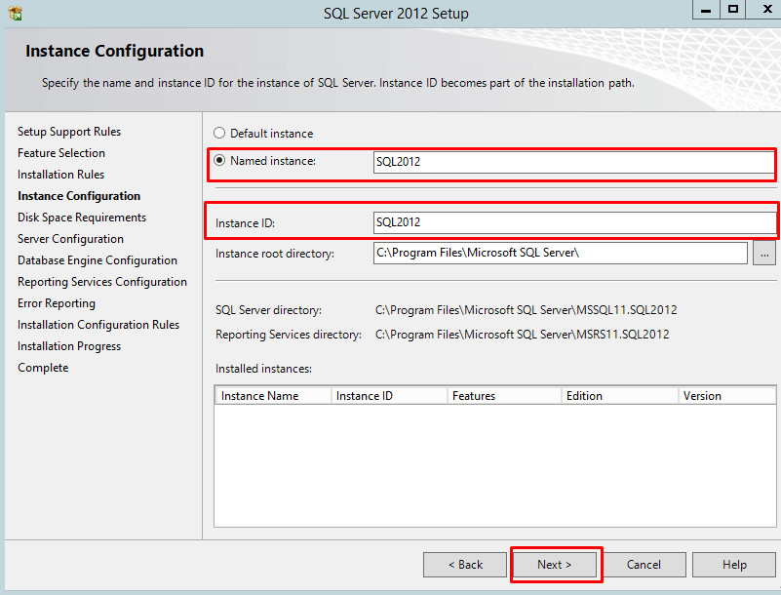
Task: Click the Reporting Services directory path MSRS11.SQL2012
Action: (522, 335)
